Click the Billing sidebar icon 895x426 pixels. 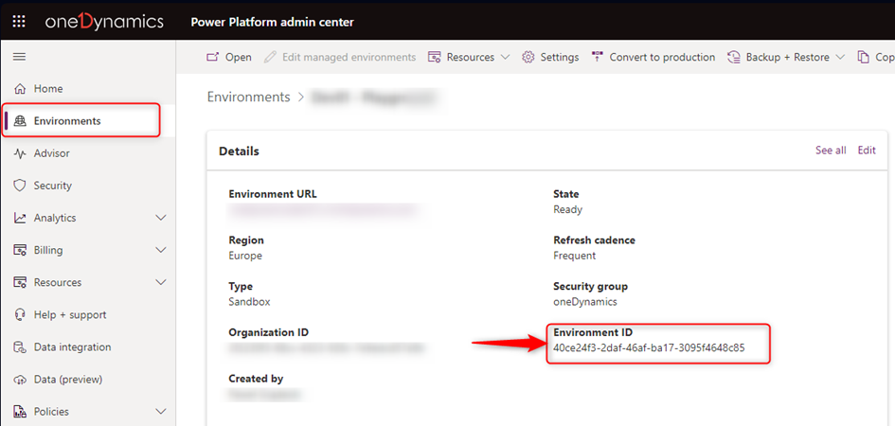pos(20,250)
